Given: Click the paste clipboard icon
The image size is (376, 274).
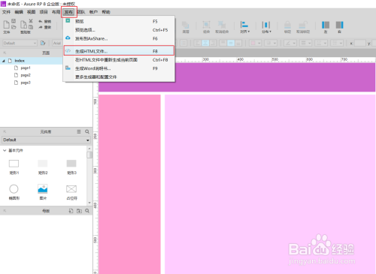Looking at the screenshot, I should coord(23,25).
